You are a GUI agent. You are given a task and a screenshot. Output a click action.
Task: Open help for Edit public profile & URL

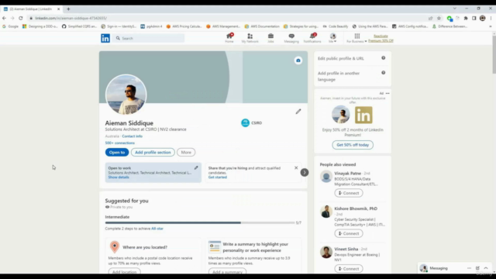[384, 58]
